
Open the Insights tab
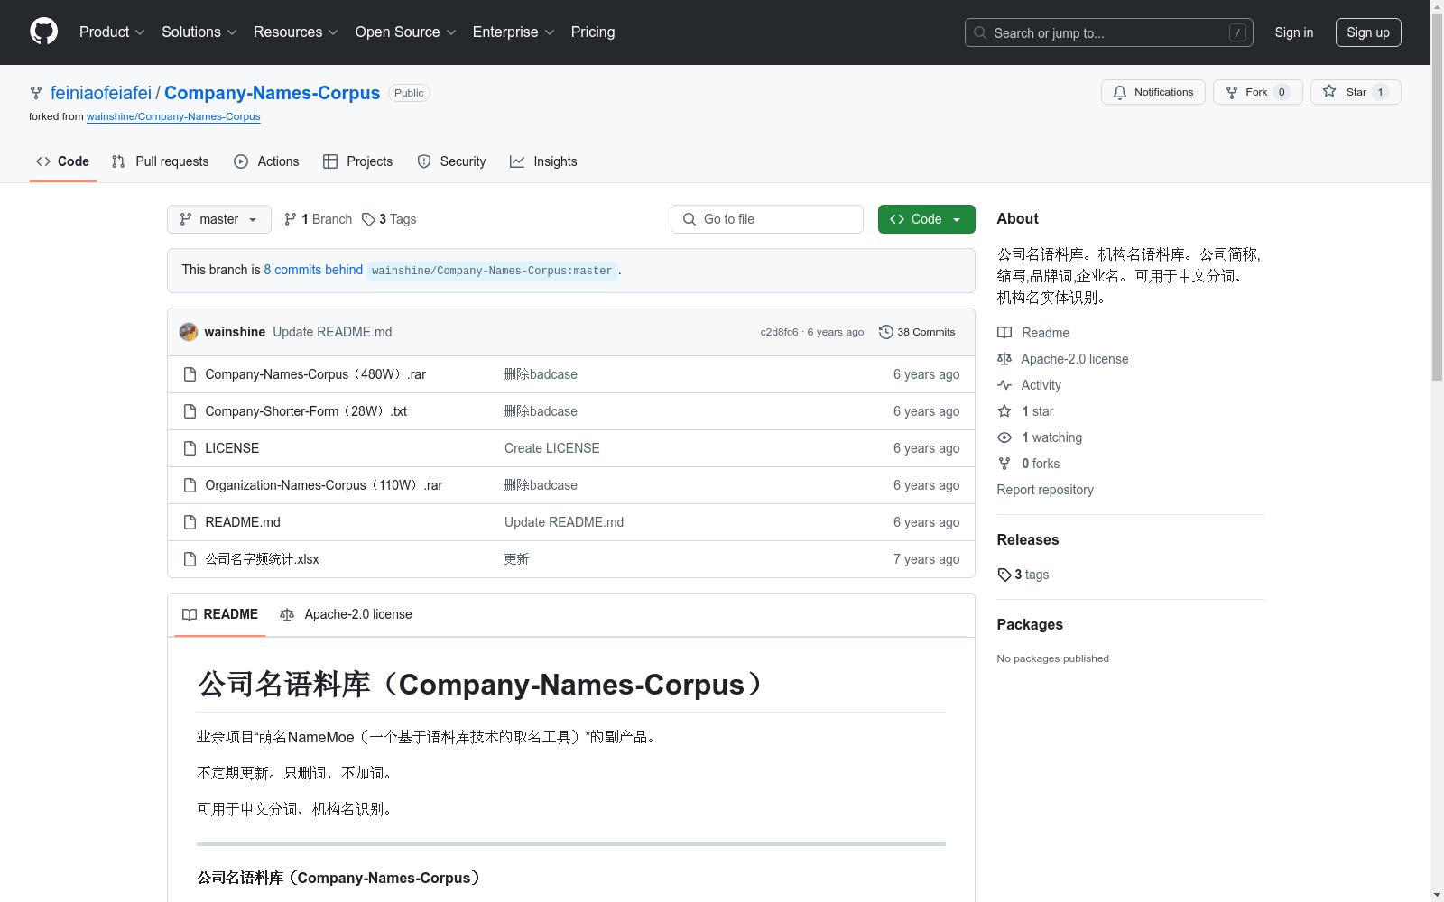click(x=543, y=161)
